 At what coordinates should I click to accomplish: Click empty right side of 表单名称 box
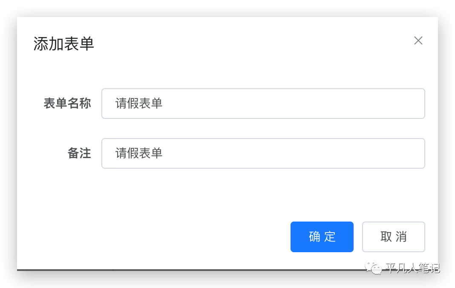319,104
